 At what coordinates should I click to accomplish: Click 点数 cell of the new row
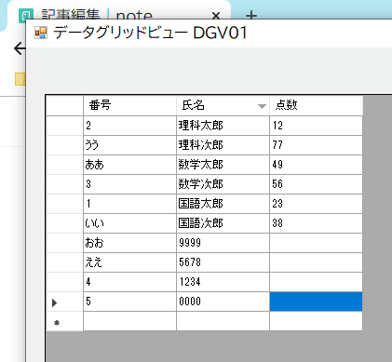(316, 321)
